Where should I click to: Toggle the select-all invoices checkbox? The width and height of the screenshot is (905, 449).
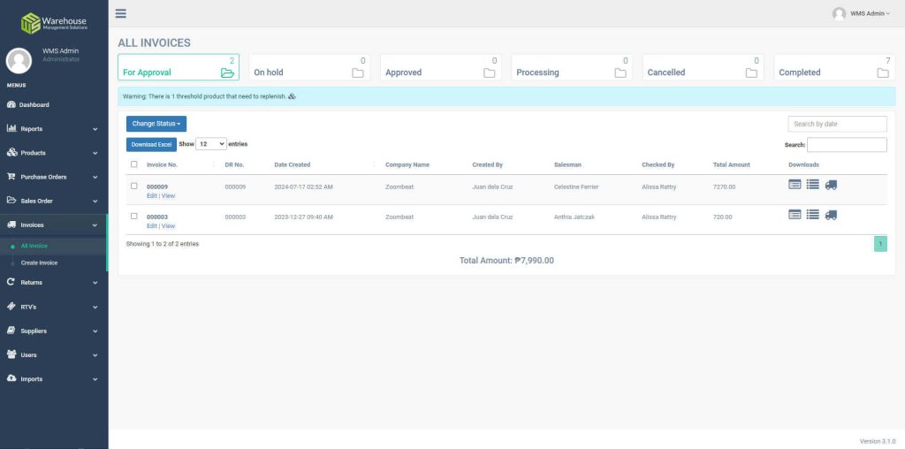pos(134,164)
